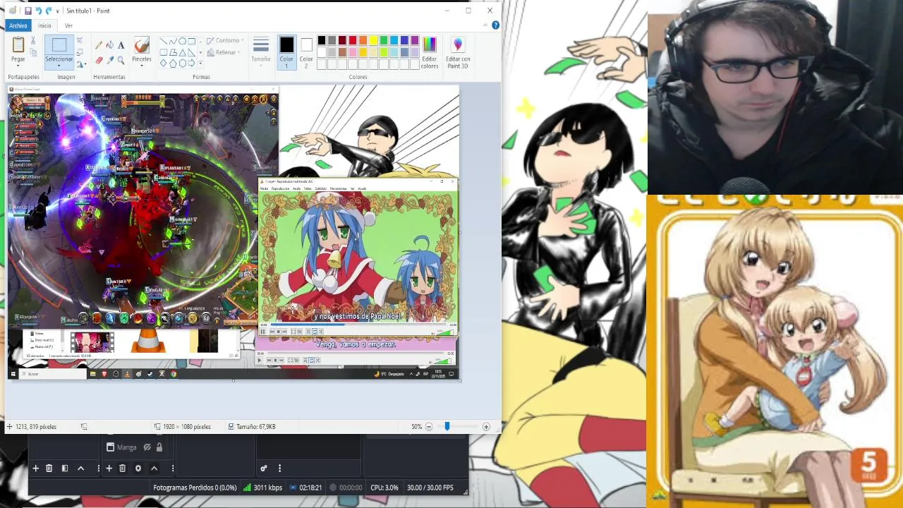
Task: Undo the last action in Paint
Action: click(x=38, y=11)
